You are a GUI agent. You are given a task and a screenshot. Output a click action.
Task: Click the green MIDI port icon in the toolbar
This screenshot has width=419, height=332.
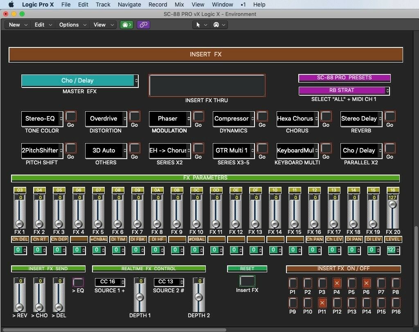[x=126, y=25]
